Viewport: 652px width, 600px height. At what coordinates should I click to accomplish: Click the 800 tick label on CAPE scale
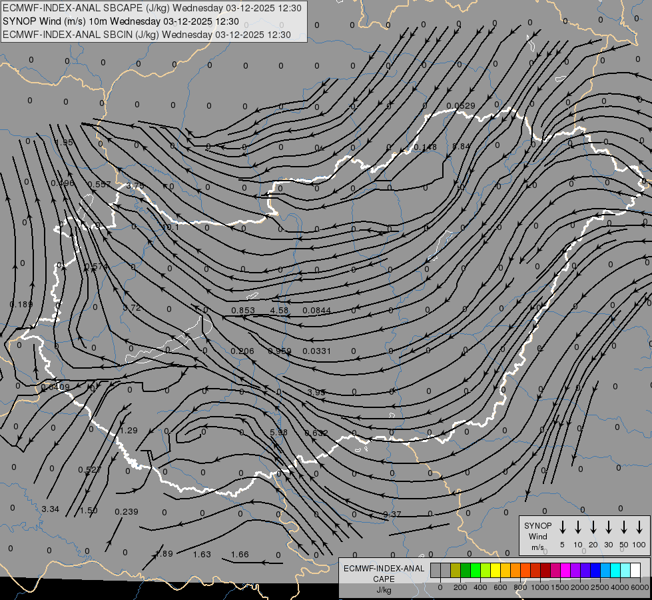point(520,587)
